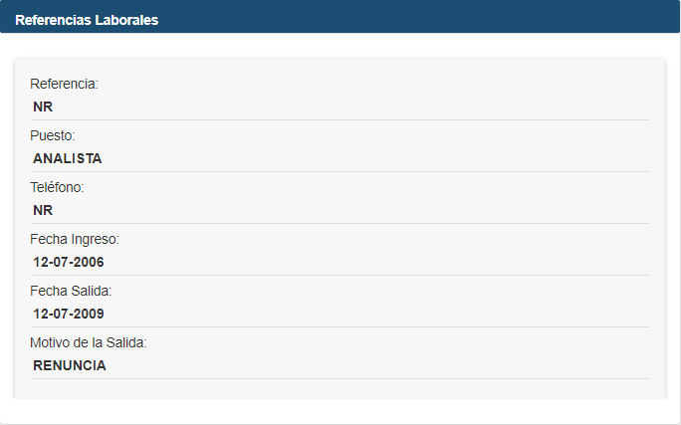Screen dimensions: 681x425
Task: Select the 12-07-2009 exit date value
Action: [x=69, y=314]
